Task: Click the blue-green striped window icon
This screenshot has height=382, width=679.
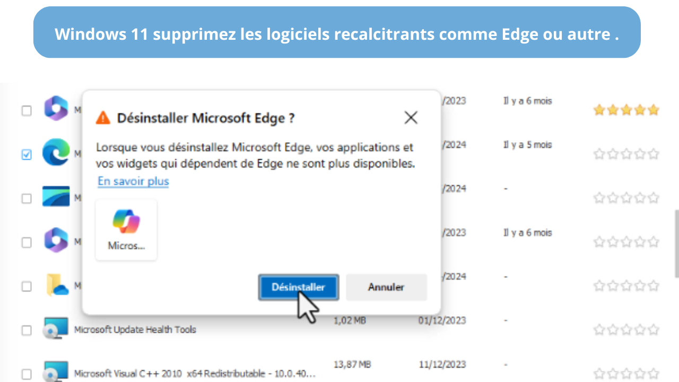Action: (x=56, y=196)
